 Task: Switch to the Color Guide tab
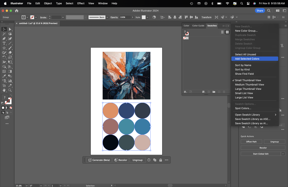(x=198, y=26)
